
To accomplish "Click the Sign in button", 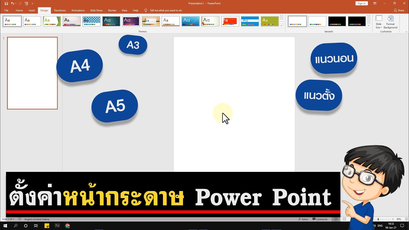I will click(361, 3).
